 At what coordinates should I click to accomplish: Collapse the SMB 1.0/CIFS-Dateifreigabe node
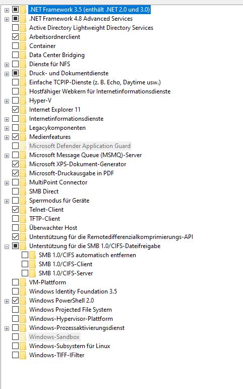pyautogui.click(x=7, y=247)
